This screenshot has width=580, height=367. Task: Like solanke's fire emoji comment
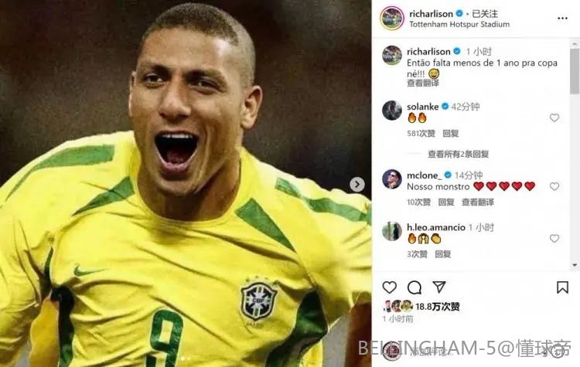554,117
